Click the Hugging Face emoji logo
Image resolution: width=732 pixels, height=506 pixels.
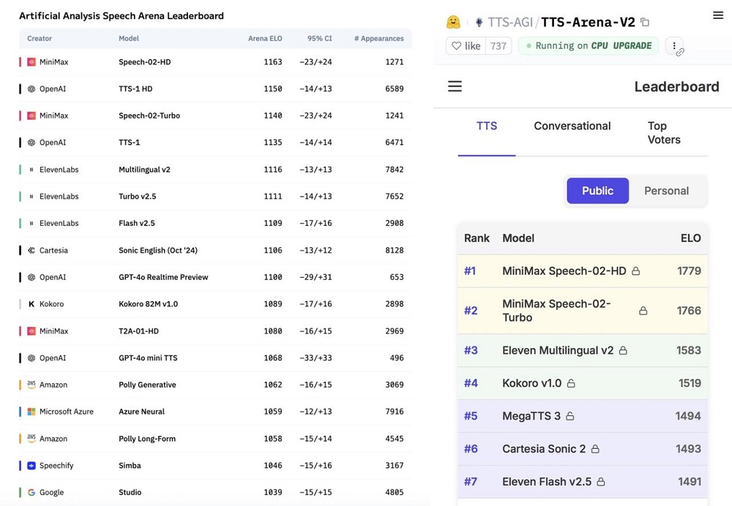(x=454, y=22)
